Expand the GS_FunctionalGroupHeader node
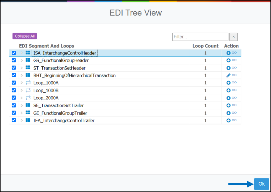The width and height of the screenshot is (271, 192). coord(22,60)
